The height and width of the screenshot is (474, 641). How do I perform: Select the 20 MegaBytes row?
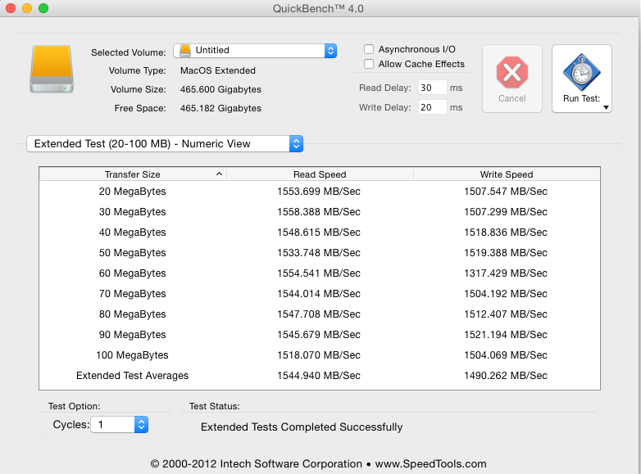click(320, 192)
